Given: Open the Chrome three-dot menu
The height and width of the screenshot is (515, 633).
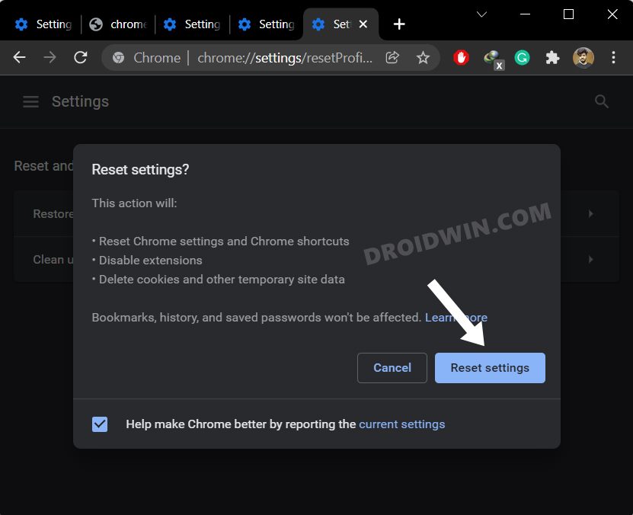Looking at the screenshot, I should tap(613, 57).
